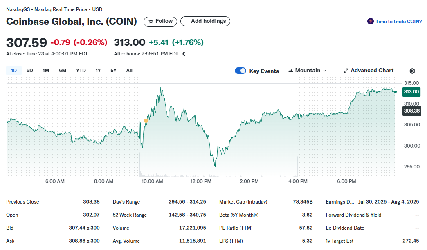Click the Previous Close value 308.38 in the stats table
This screenshot has width=427, height=250.
[91, 202]
